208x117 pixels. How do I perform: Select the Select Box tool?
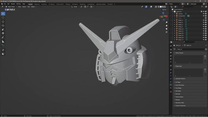pyautogui.click(x=3, y=14)
